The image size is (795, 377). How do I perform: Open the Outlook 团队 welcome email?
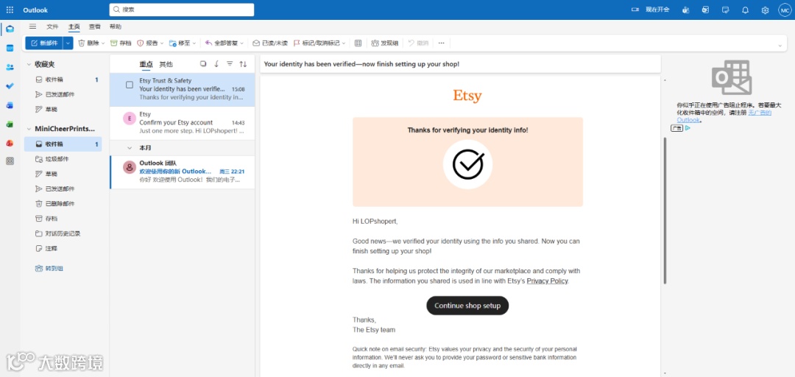click(x=183, y=172)
